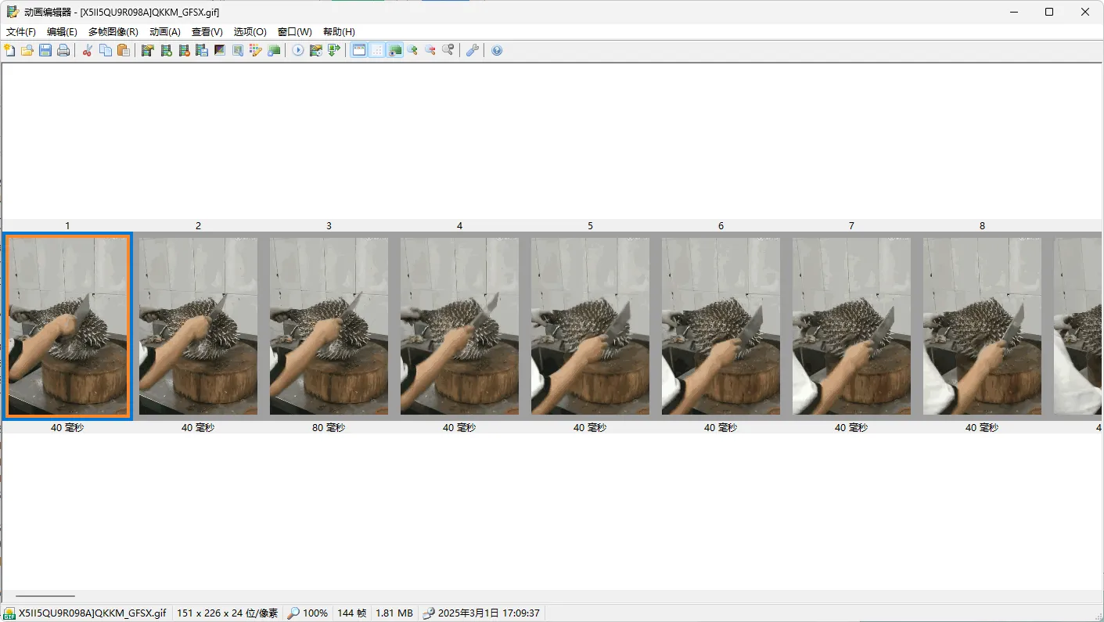The image size is (1104, 622).
Task: Click the New file toolbar icon
Action: (x=9, y=50)
